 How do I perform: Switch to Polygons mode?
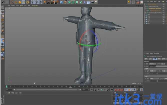2,31
